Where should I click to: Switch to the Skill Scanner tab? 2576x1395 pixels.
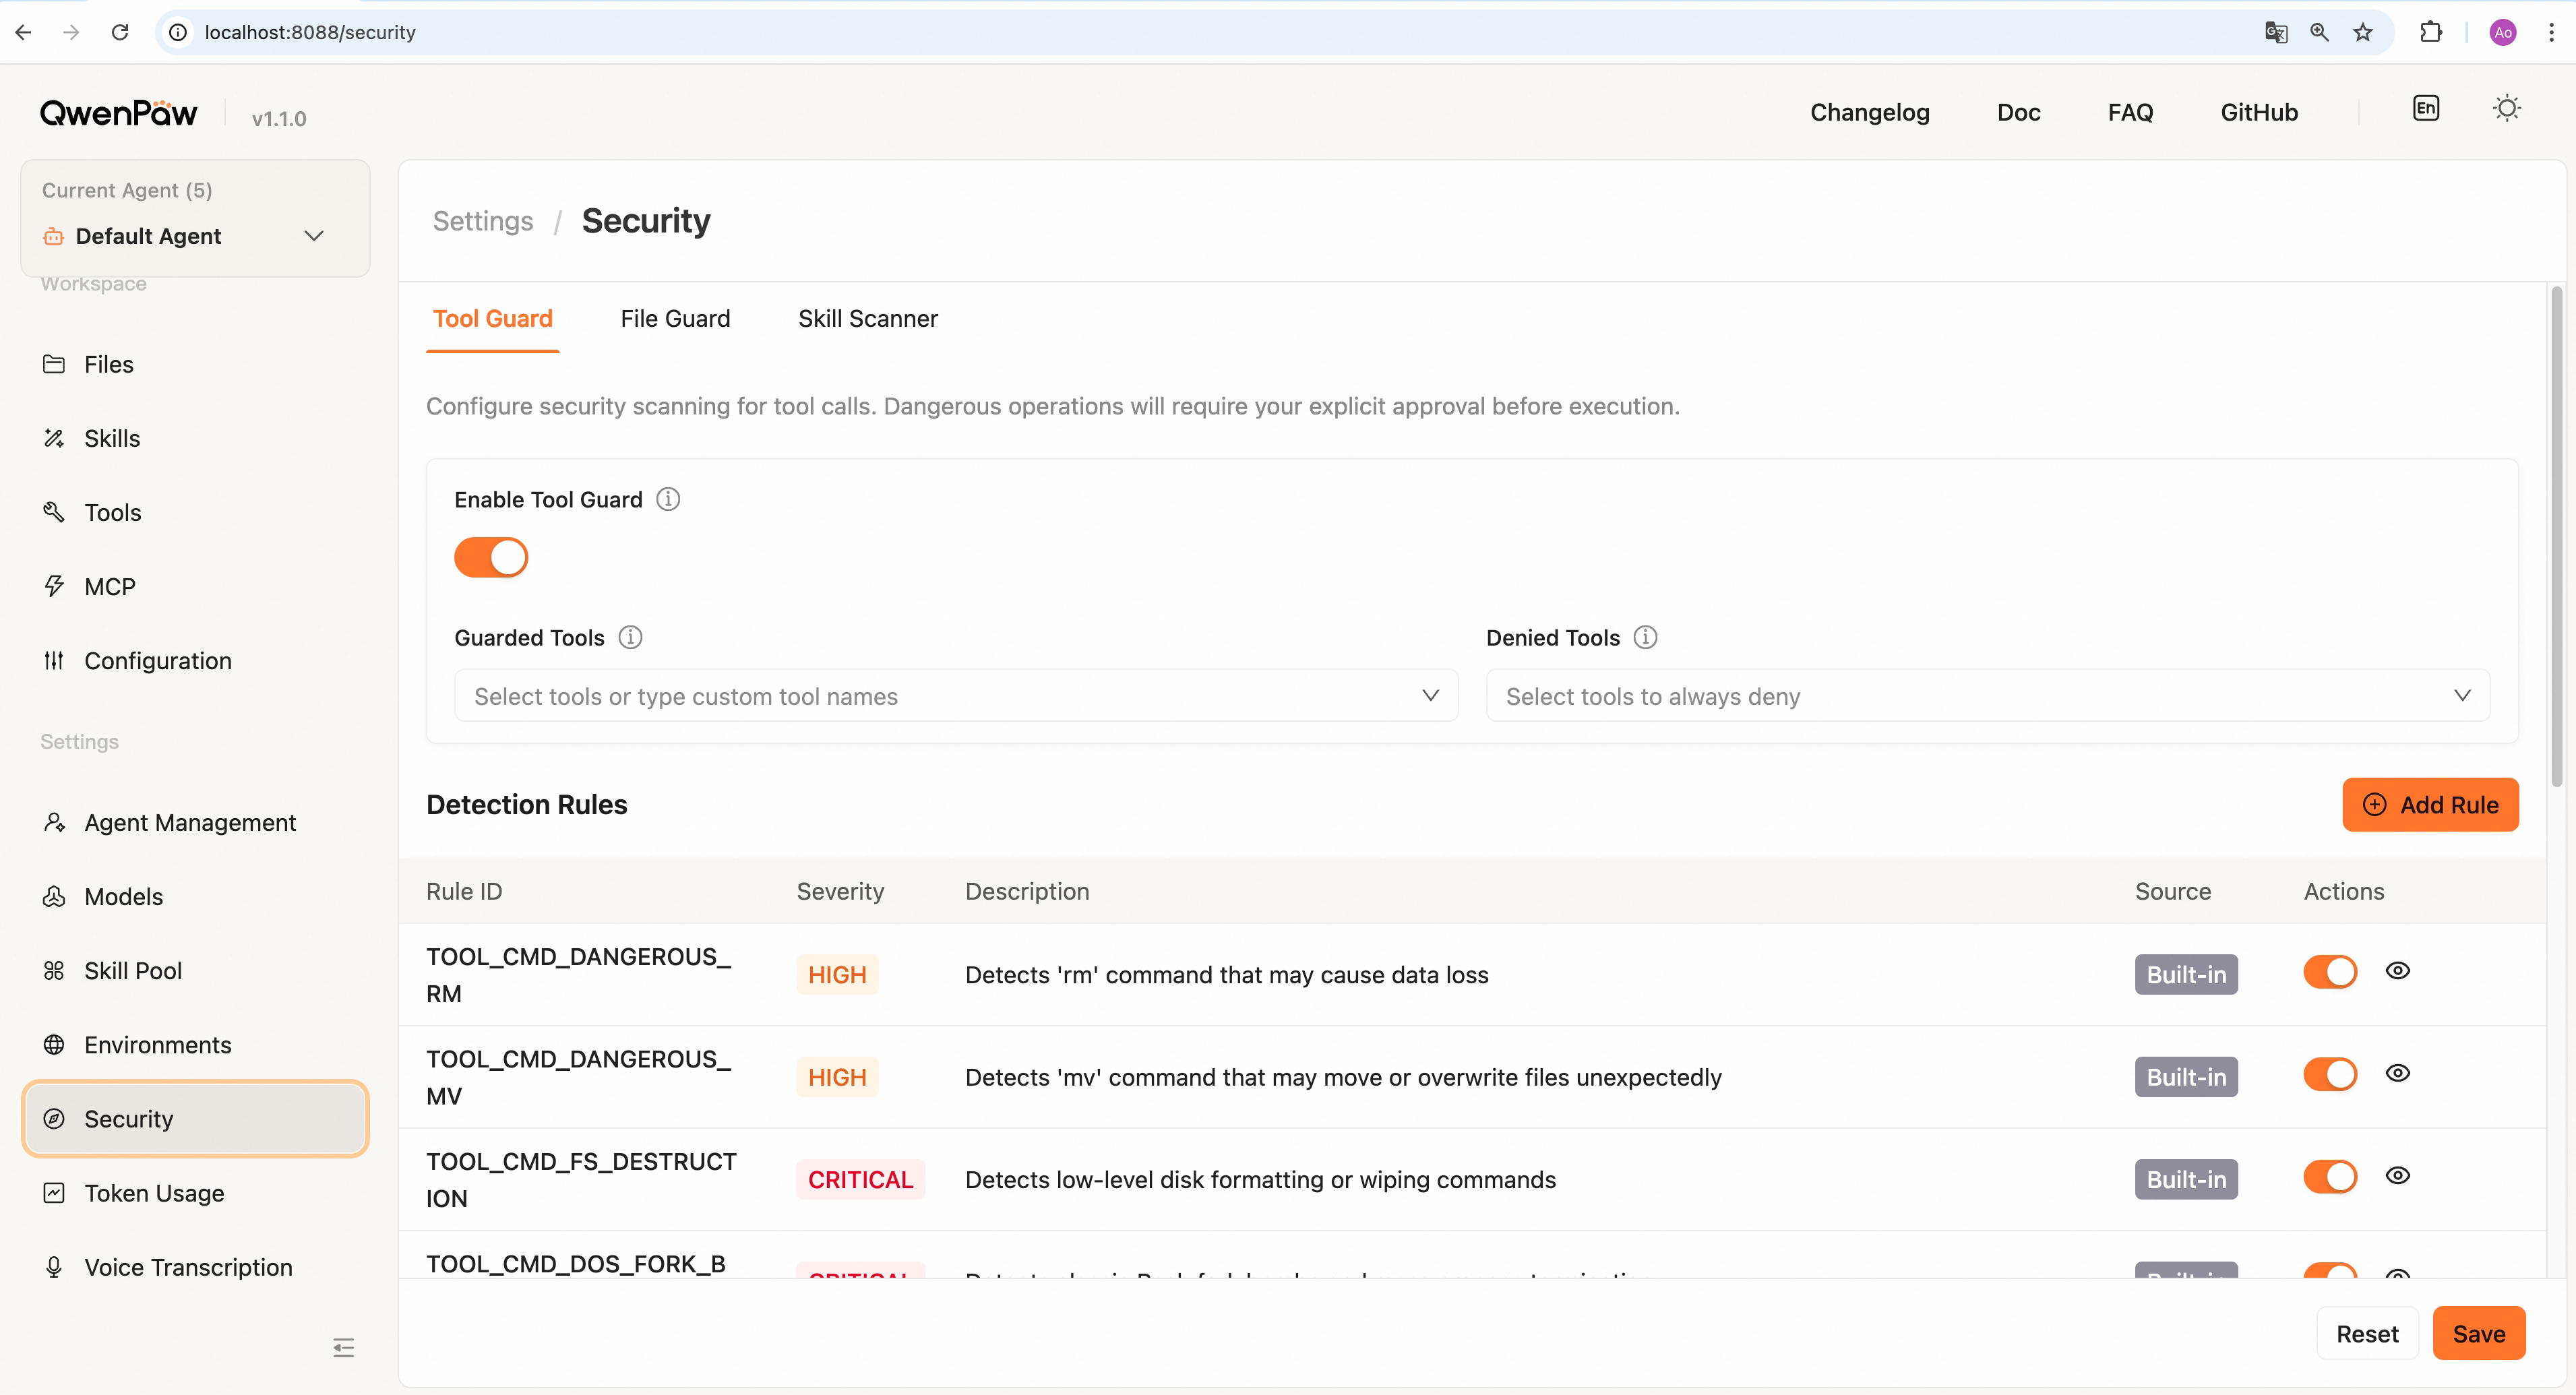[867, 319]
